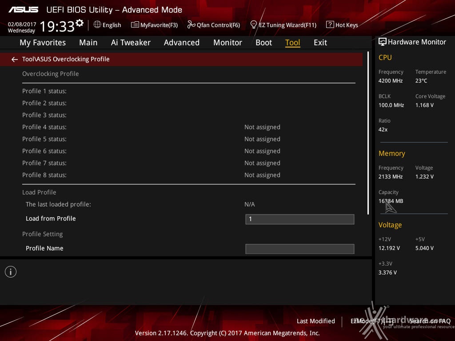Click Memory voltage value 1.232 V

pos(424,177)
